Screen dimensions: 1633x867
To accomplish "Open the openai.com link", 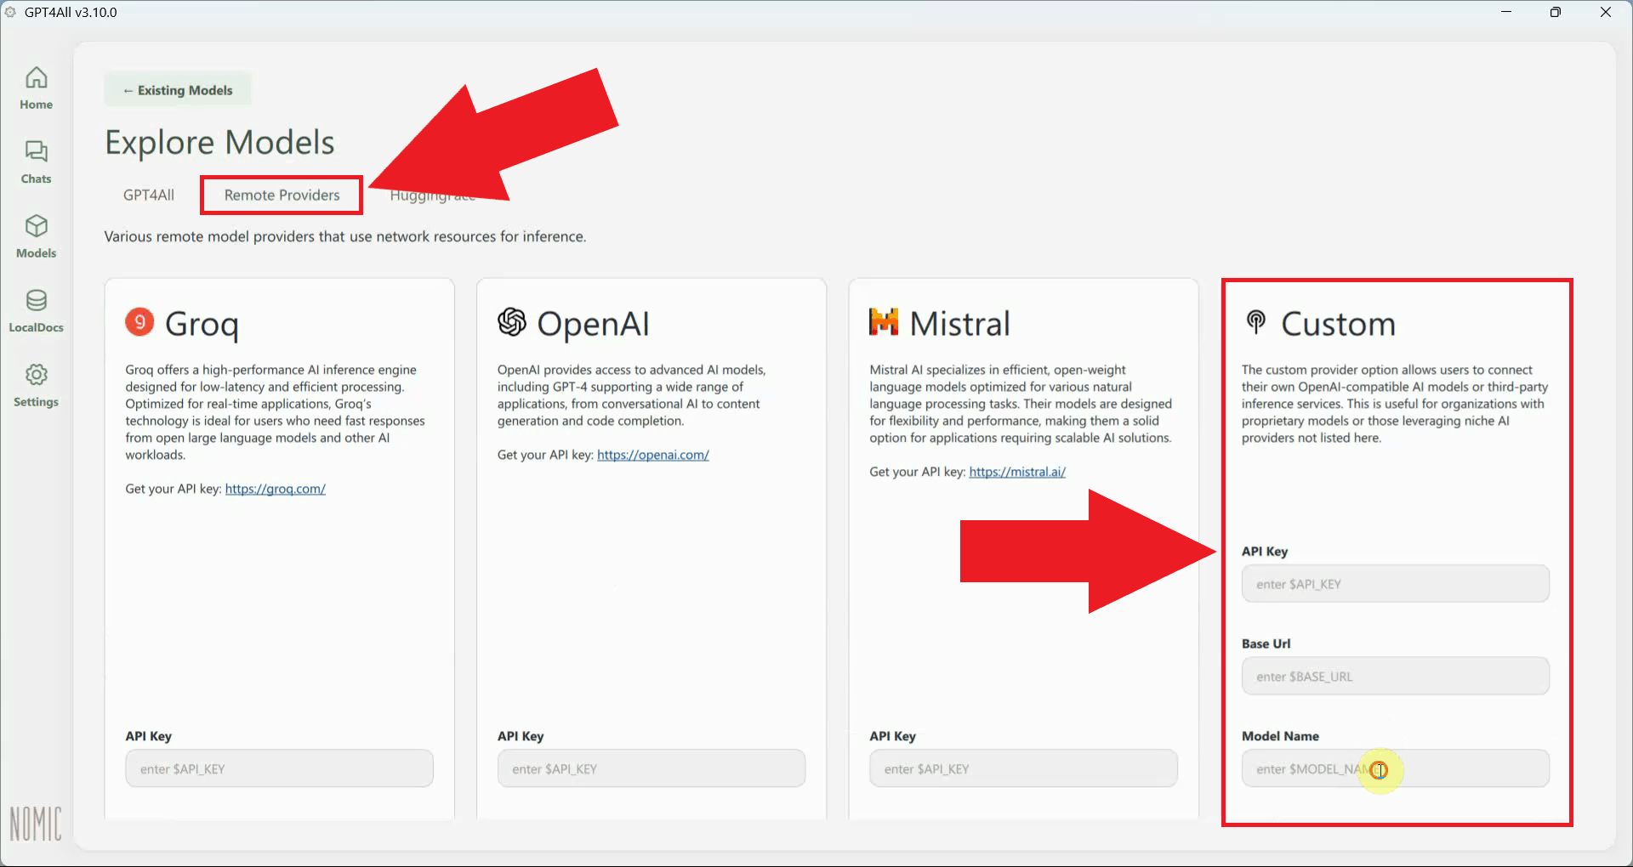I will (653, 455).
